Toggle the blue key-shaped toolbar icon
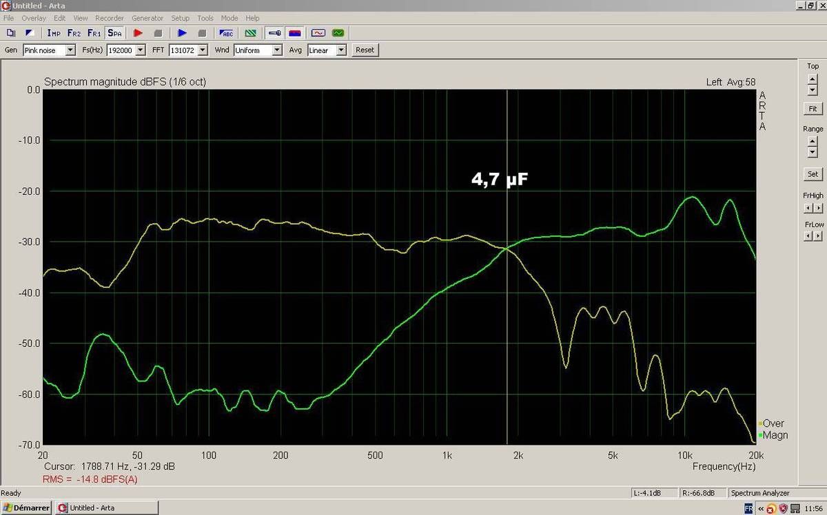 (274, 32)
